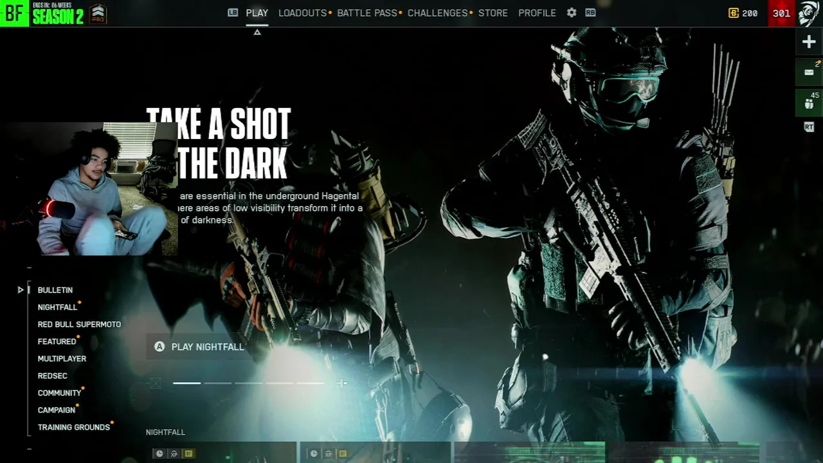Open the mail inbox icon with 2 notifications
The width and height of the screenshot is (823, 463).
tap(809, 72)
